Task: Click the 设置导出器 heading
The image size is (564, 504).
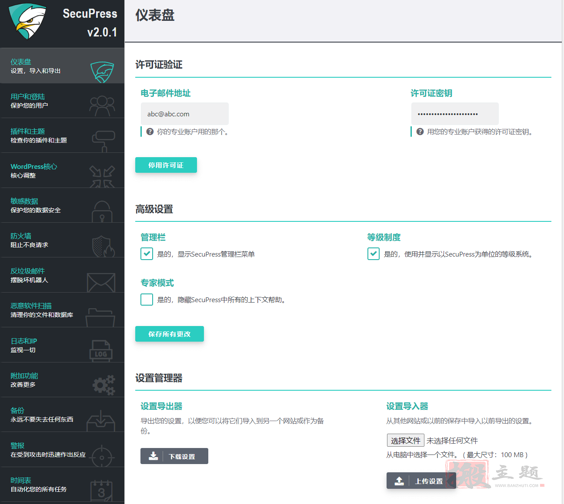Action: [161, 406]
